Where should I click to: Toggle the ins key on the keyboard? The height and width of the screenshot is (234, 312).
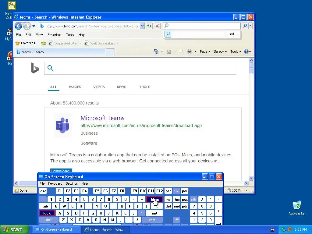(168, 199)
